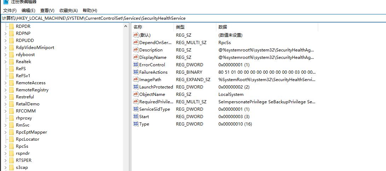The image size is (386, 171).
Task: Click the REG_BINARY type cell
Action: 189,72
